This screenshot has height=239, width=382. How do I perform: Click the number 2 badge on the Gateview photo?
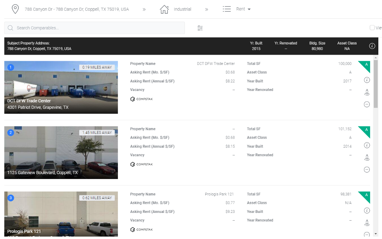point(11,133)
